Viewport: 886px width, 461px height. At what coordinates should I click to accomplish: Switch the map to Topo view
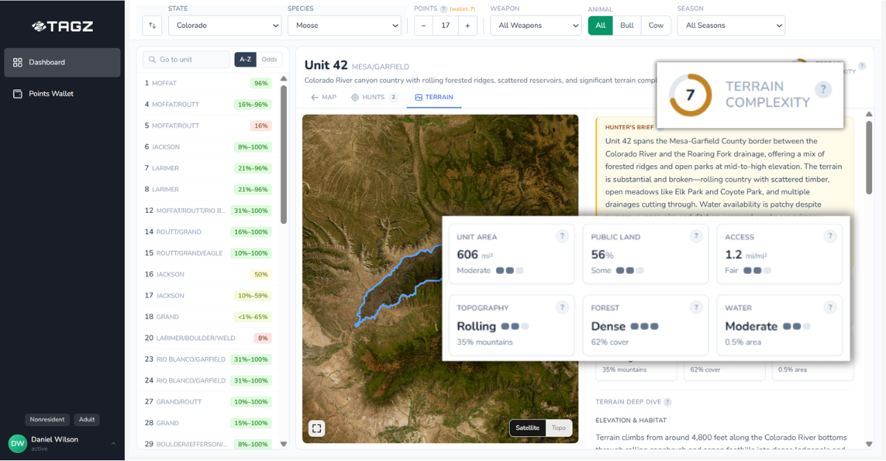point(558,428)
